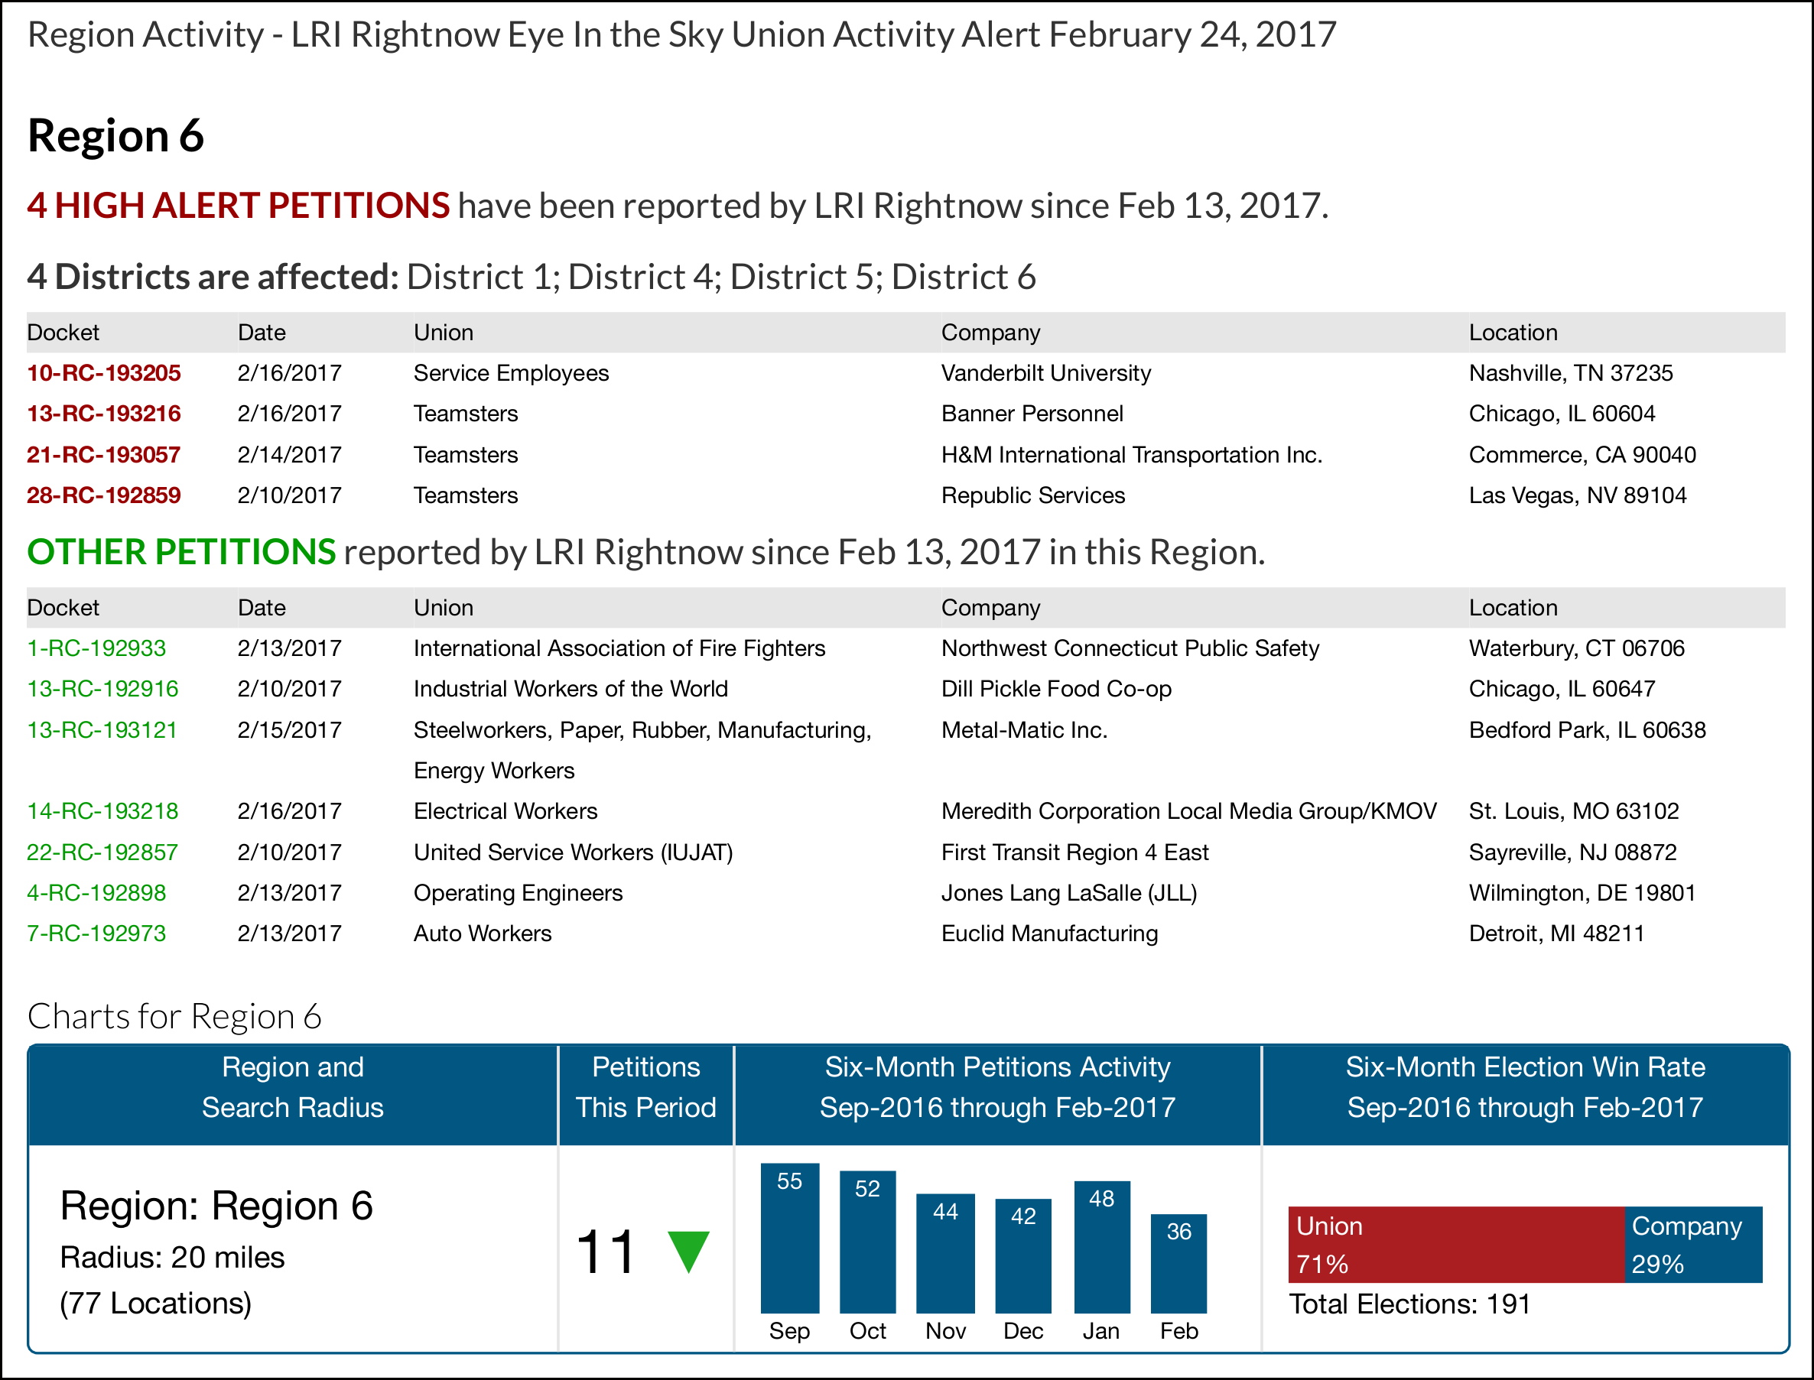1814x1380 pixels.
Task: Open docket 28-RC-192859 link
Action: 103,495
